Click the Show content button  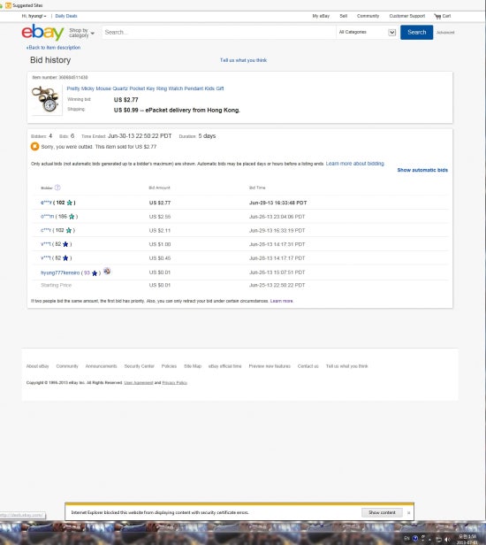382,512
